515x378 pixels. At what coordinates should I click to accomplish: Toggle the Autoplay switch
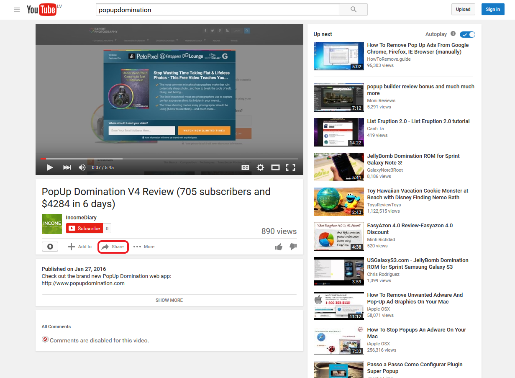pyautogui.click(x=467, y=34)
